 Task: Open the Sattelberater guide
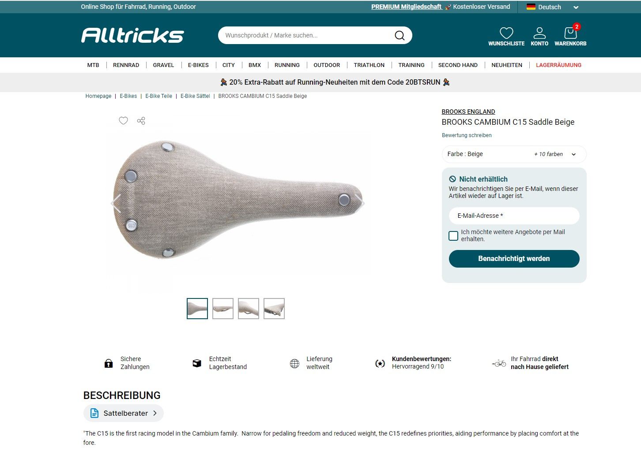pyautogui.click(x=124, y=413)
